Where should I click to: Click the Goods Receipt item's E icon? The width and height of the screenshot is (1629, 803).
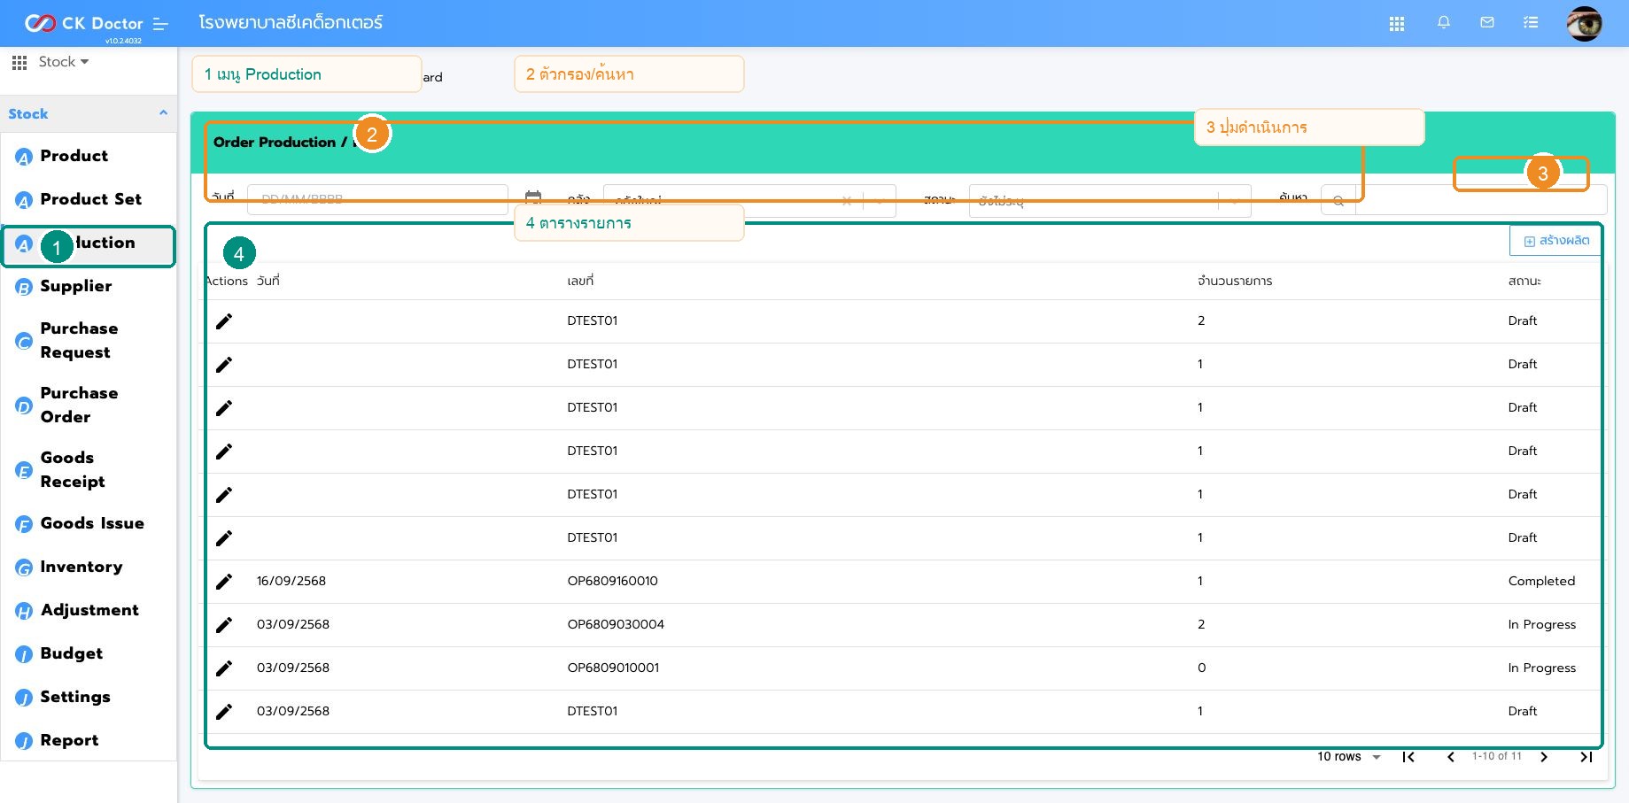point(24,470)
